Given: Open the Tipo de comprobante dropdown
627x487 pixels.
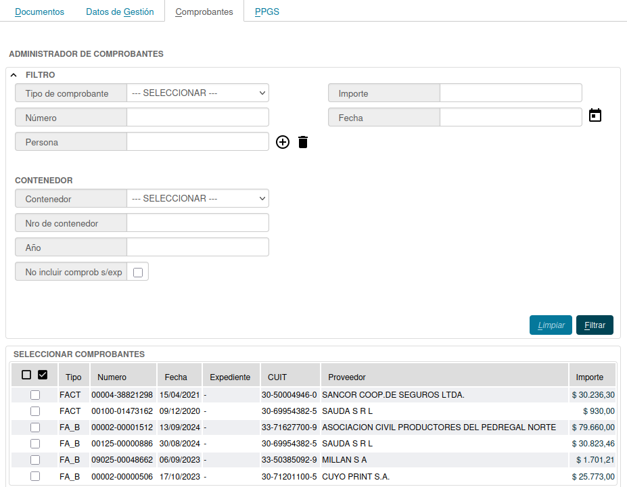Looking at the screenshot, I should coord(198,93).
